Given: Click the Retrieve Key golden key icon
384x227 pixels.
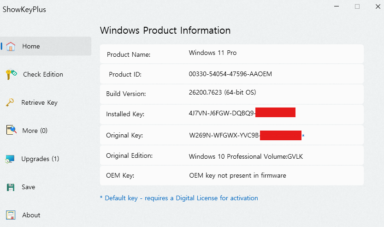Looking at the screenshot, I should tap(10, 102).
